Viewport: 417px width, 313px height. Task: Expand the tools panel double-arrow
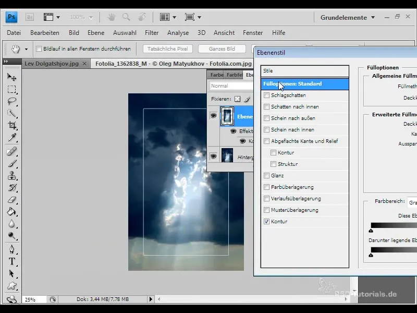pyautogui.click(x=6, y=61)
